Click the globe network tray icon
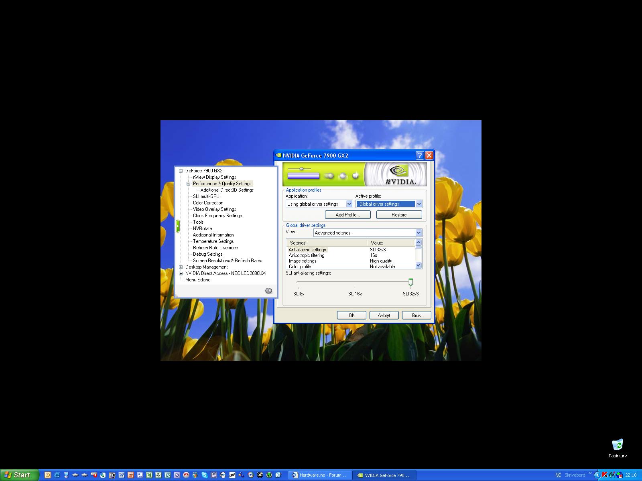The image size is (642, 481). [620, 475]
